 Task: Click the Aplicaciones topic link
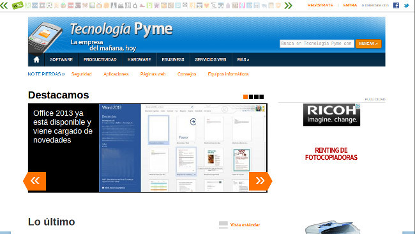click(116, 74)
